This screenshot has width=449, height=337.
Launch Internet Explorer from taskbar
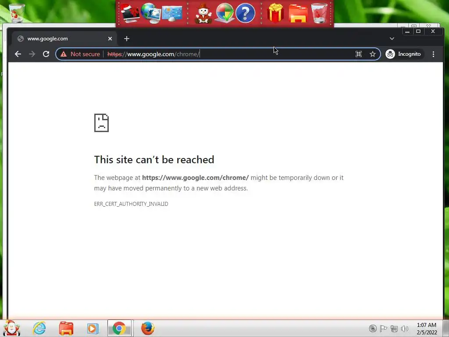coord(39,328)
